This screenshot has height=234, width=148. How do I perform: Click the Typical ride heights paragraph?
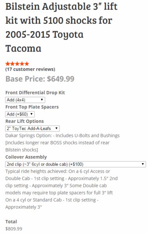coord(62,189)
